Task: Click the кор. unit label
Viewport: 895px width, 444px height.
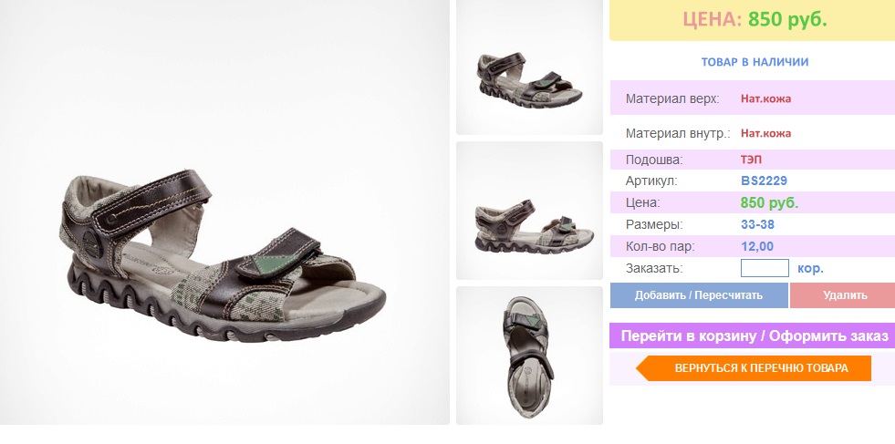Action: tap(810, 268)
